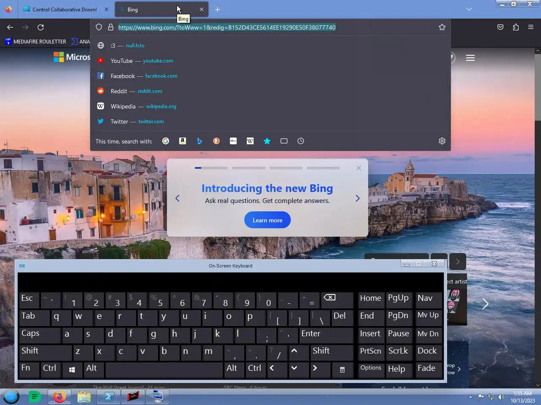Search with Google from the address bar
This screenshot has height=405, width=541.
coord(166,141)
